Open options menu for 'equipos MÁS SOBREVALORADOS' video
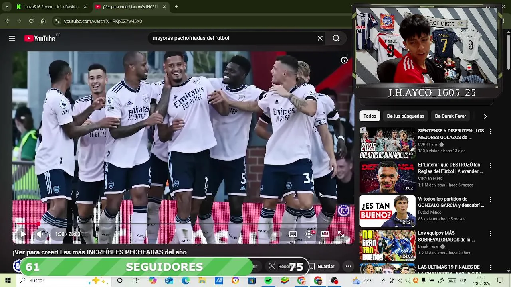Screen dimensions: 511x287 (491, 234)
